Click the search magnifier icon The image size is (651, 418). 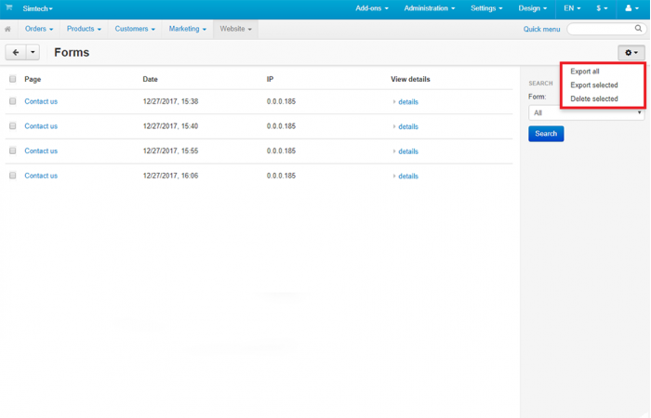tap(638, 29)
